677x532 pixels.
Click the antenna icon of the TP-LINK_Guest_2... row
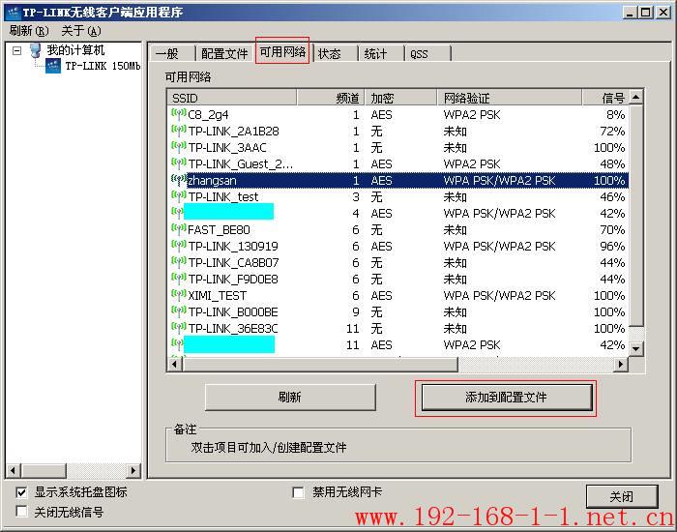[x=179, y=163]
